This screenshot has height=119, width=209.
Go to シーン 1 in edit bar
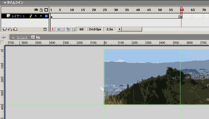pyautogui.click(x=22, y=37)
